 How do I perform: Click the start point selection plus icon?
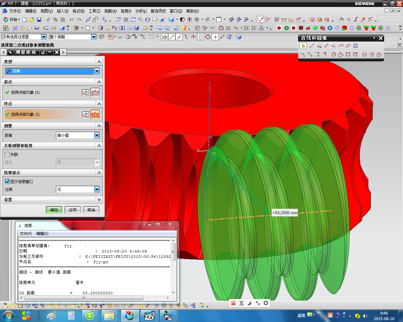tap(85, 92)
